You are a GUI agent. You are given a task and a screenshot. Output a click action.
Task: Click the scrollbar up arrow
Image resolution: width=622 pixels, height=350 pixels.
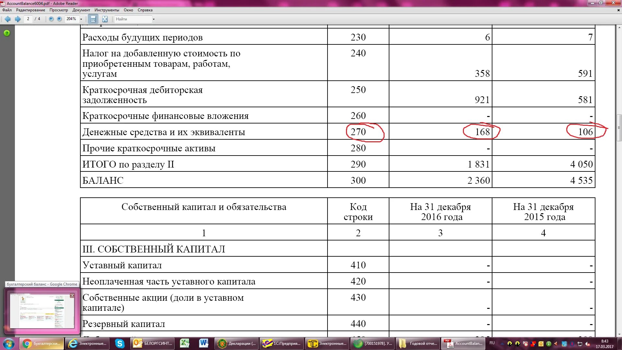coord(619,28)
